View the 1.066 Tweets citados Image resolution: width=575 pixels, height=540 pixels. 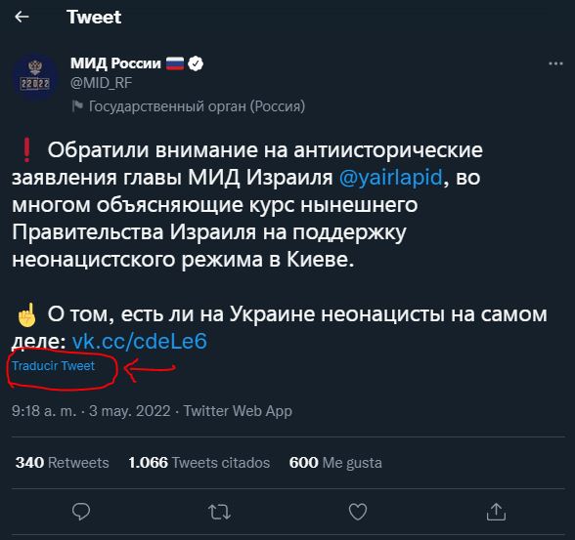tap(199, 463)
